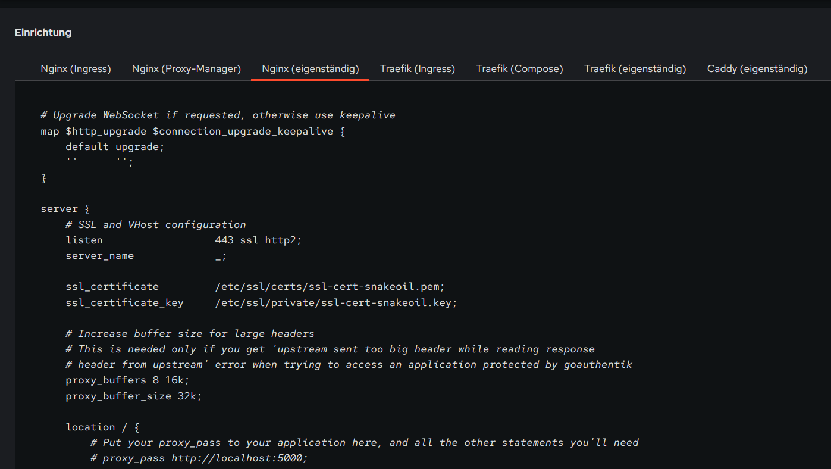Click the ssl-cert-snakeoil.pem certificate path

(x=330, y=287)
